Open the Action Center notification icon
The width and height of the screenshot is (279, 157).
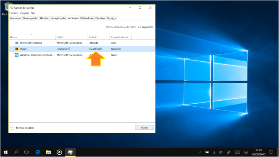[x=271, y=152]
